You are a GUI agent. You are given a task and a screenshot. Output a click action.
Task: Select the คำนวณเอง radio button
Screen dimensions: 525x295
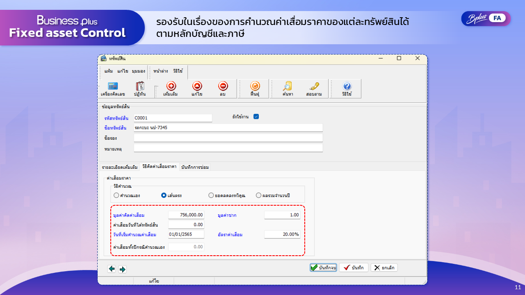coord(116,195)
